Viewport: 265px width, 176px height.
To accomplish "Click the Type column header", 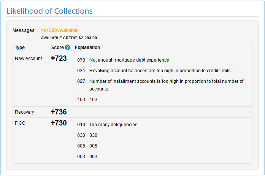I will pos(20,48).
